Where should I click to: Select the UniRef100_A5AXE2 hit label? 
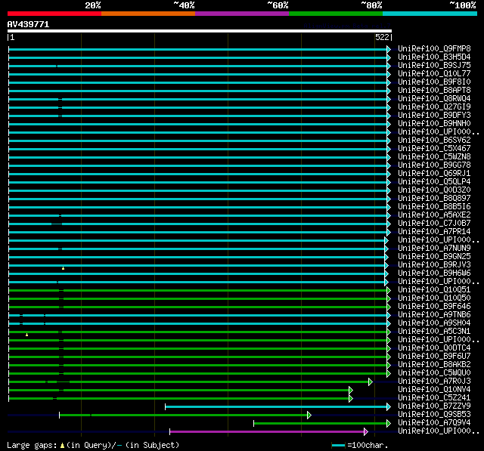click(434, 215)
